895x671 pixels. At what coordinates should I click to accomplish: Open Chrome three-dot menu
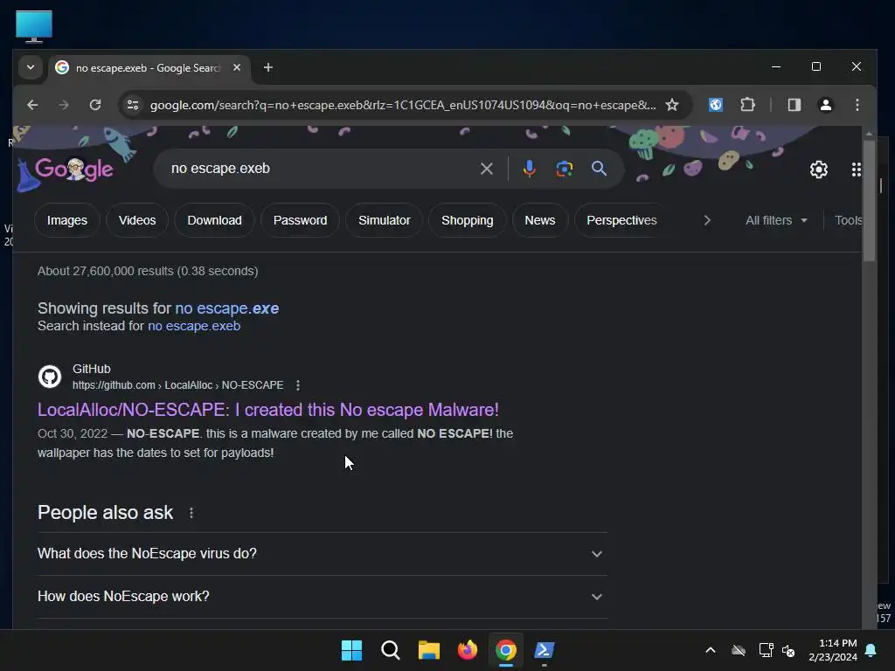click(x=857, y=105)
